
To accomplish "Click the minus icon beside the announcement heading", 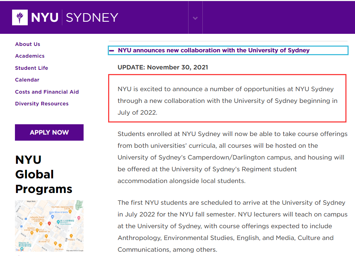I will tap(112, 51).
